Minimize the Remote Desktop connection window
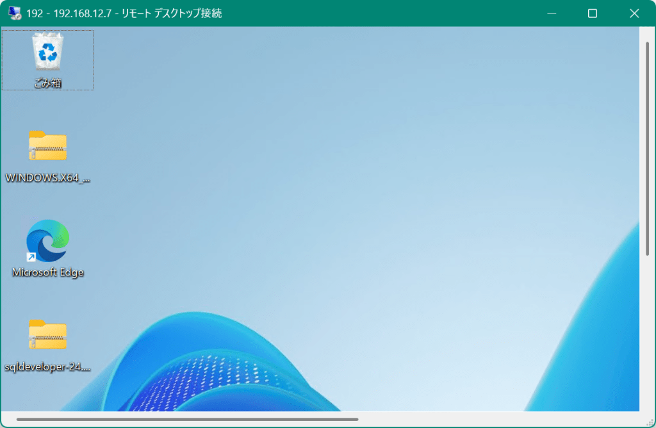The image size is (656, 428). click(551, 13)
